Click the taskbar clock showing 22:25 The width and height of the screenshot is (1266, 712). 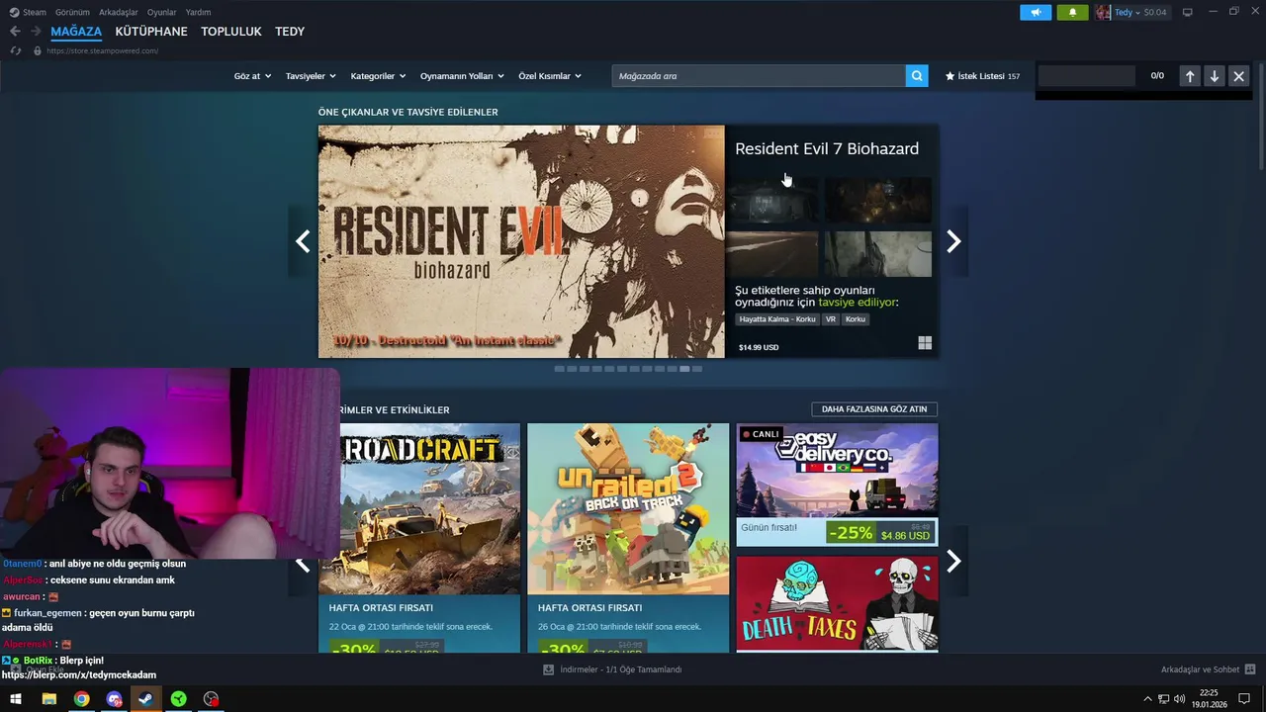click(x=1209, y=699)
